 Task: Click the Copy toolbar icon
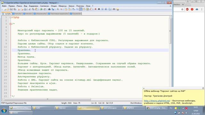point(33,9)
